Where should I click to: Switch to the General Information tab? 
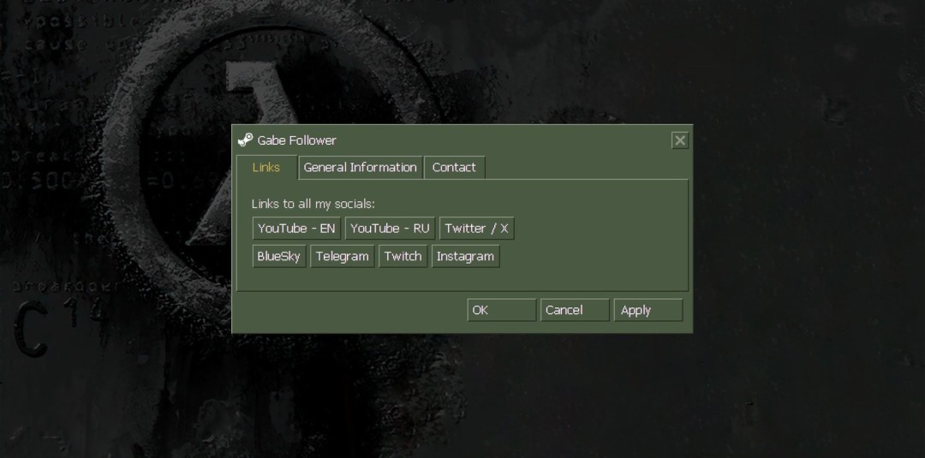[360, 168]
